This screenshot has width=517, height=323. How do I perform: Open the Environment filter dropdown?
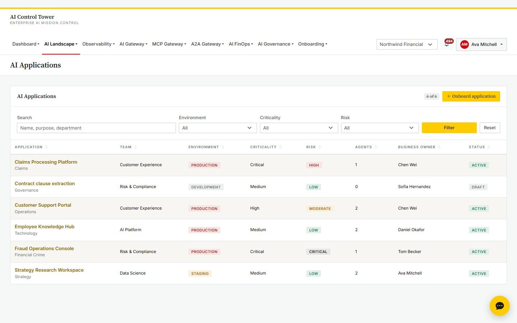coord(218,128)
